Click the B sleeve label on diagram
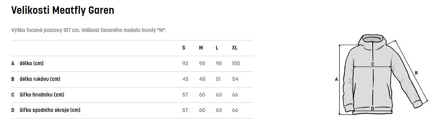 416,73
